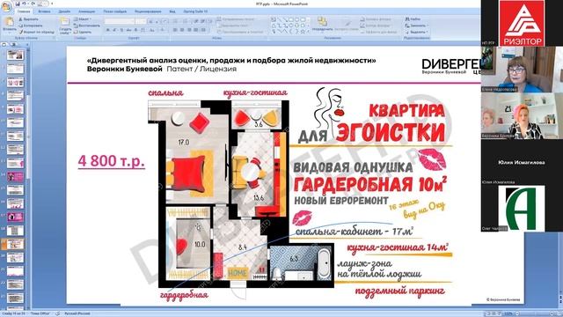The image size is (563, 317).
Task: Save presentation from Quick Access Toolbar
Action: (x=18, y=4)
